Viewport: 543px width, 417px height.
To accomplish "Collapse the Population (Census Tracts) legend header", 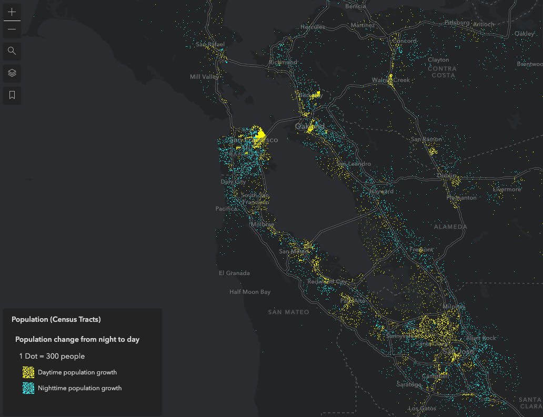I will (56, 319).
